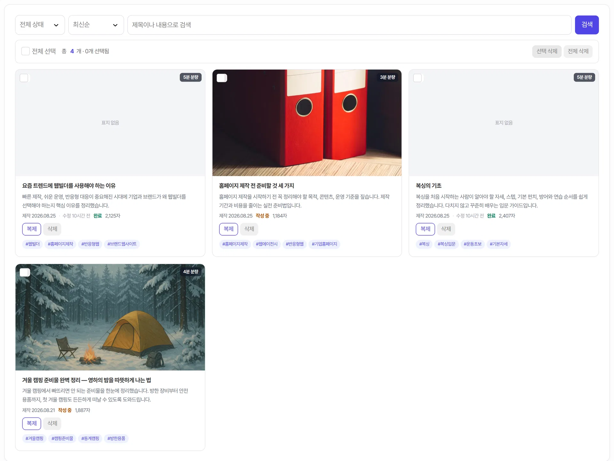This screenshot has height=461, width=614.
Task: Click the #기업홈페이지 tag
Action: tap(324, 244)
